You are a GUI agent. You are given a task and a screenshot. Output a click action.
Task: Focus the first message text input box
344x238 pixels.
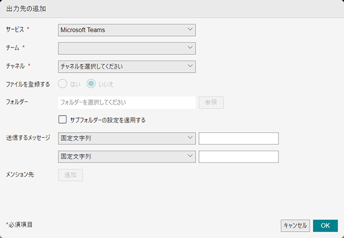click(x=239, y=138)
